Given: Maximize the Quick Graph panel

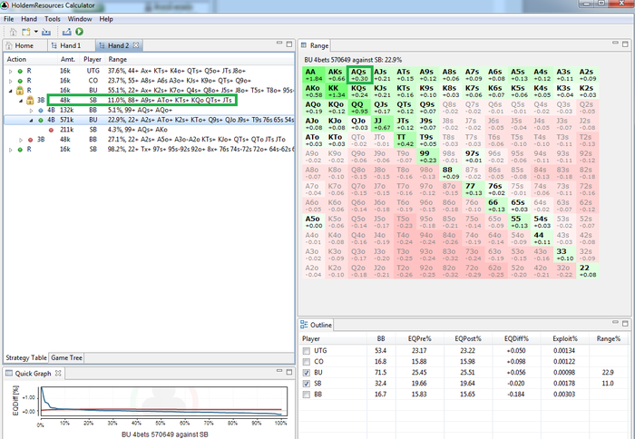Looking at the screenshot, I should 289,372.
